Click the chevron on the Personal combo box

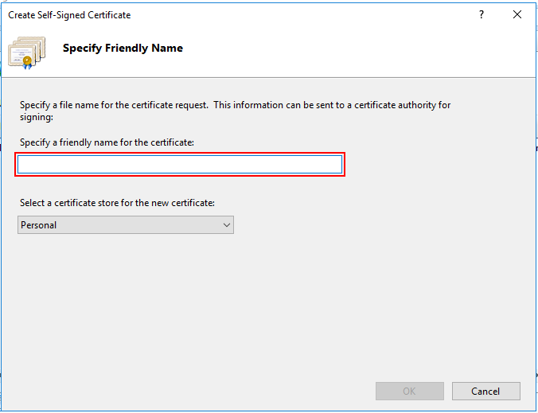[x=227, y=225]
